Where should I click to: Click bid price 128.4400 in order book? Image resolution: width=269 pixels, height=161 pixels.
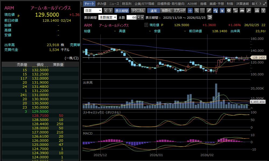(40, 124)
